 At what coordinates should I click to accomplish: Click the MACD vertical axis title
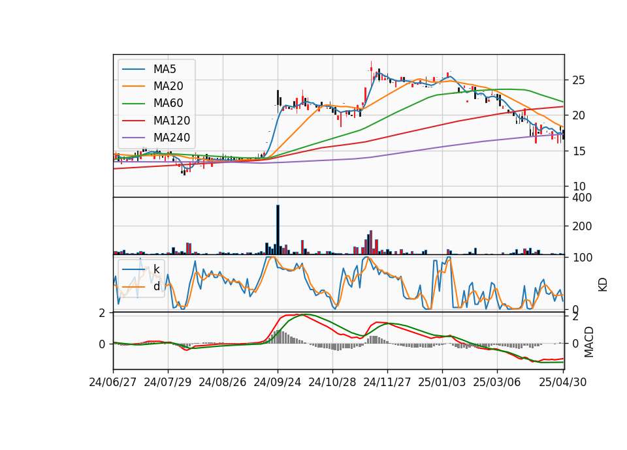pyautogui.click(x=588, y=342)
